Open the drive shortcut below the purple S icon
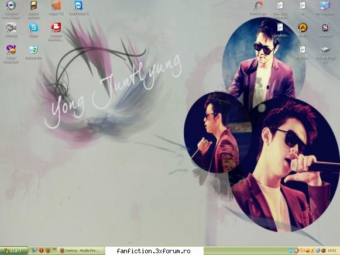The width and height of the screenshot is (340, 255). point(325,55)
